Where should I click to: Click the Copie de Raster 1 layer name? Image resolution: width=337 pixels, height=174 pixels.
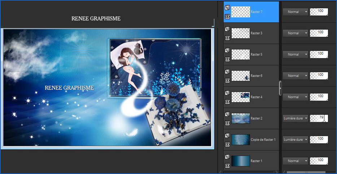tap(263, 140)
